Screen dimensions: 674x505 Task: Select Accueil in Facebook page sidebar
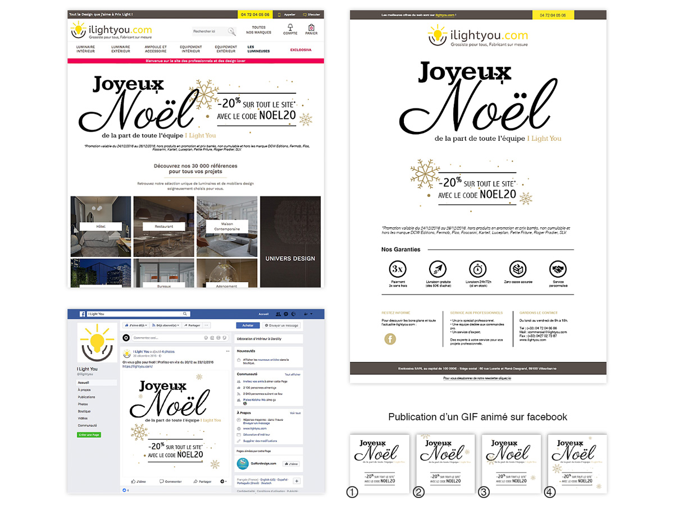pos(97,382)
